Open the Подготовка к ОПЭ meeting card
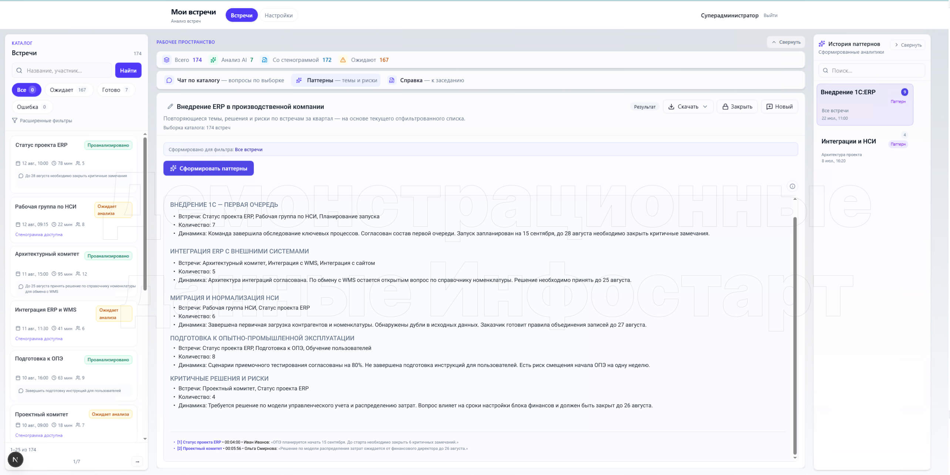This screenshot has width=950, height=475. coord(73,375)
